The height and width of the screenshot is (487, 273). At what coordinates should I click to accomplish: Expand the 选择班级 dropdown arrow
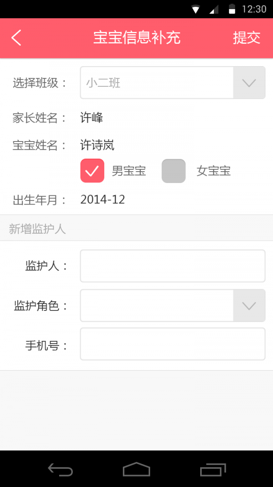pos(249,83)
